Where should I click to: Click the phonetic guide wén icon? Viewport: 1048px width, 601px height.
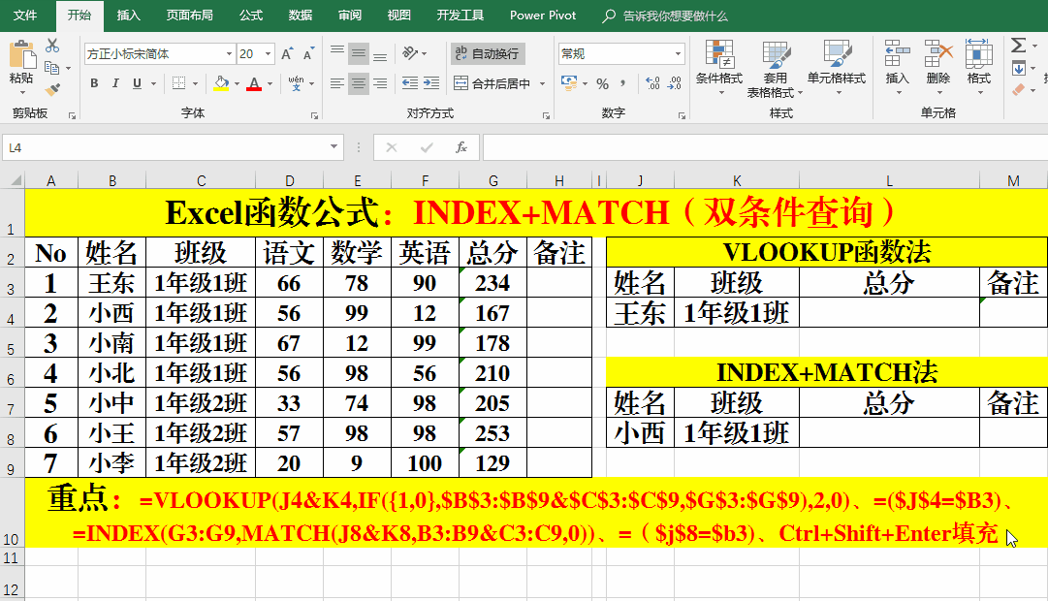click(296, 83)
